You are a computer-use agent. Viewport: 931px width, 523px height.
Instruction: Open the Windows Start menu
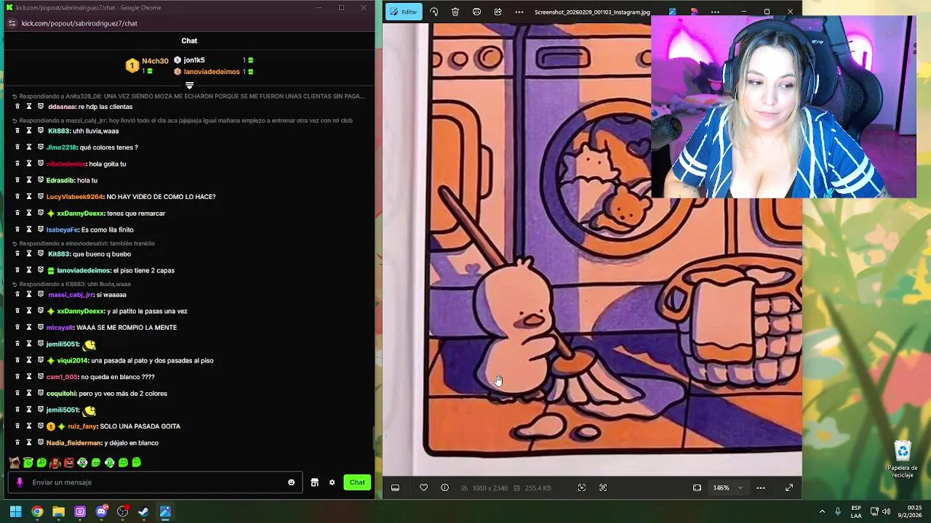pyautogui.click(x=15, y=511)
